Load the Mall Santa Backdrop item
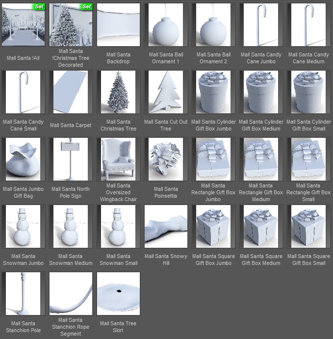 pyautogui.click(x=118, y=25)
